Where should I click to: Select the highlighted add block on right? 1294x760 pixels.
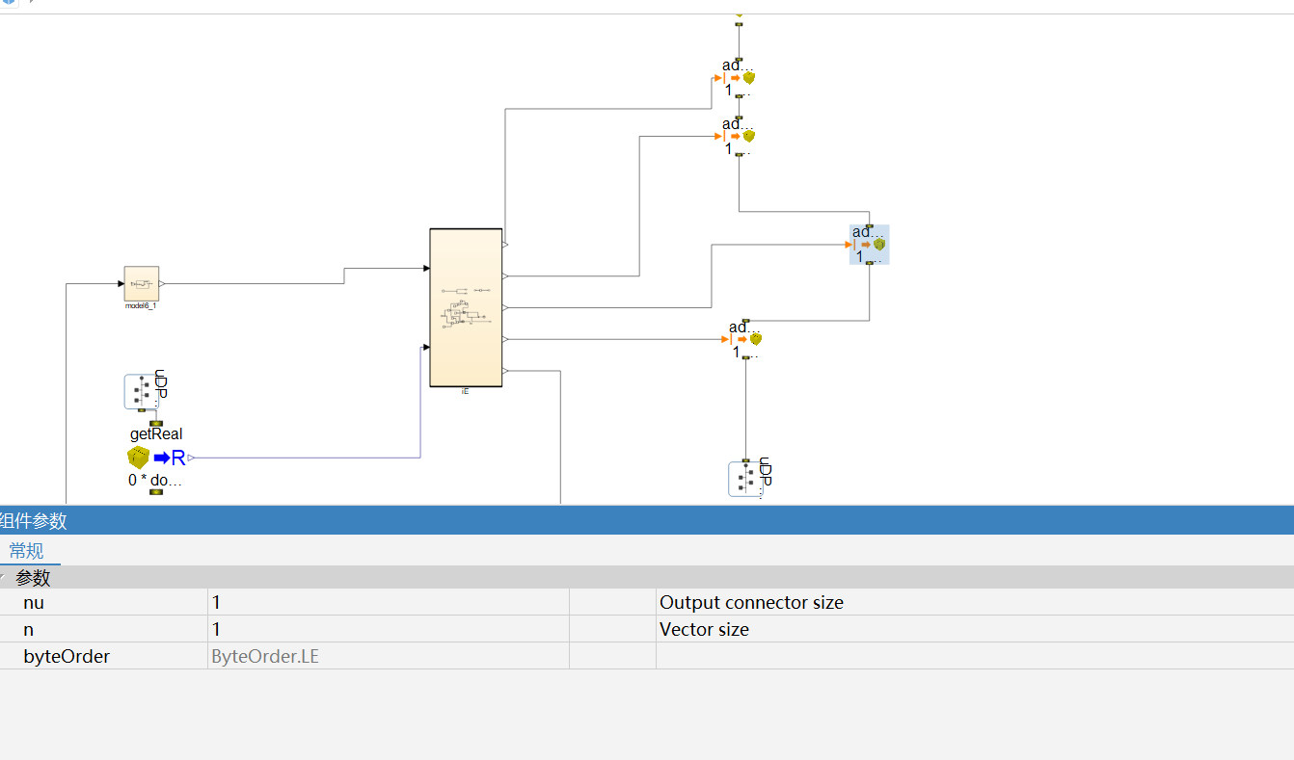click(869, 245)
